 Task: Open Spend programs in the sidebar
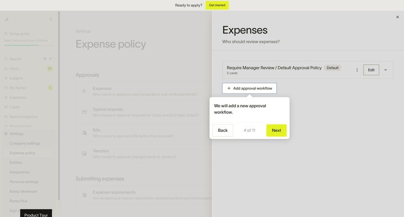coord(28,117)
